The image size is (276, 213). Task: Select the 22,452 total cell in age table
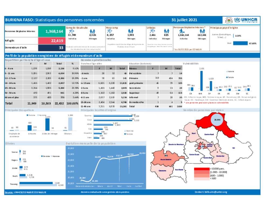(59, 103)
